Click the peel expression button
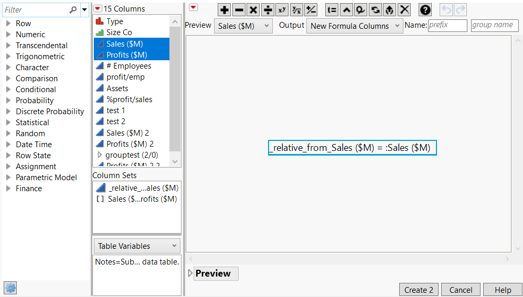Screen dimensions: 523x297 tap(390, 10)
